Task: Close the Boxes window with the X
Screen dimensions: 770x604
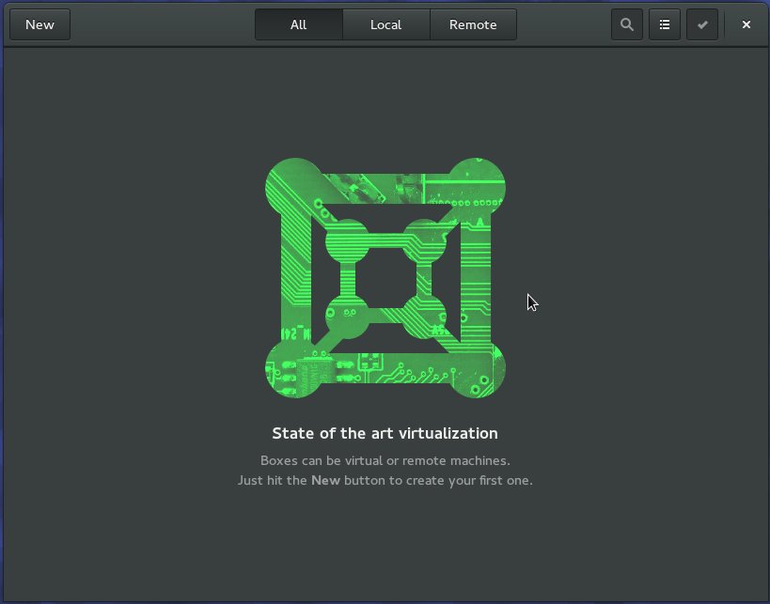Action: point(746,24)
